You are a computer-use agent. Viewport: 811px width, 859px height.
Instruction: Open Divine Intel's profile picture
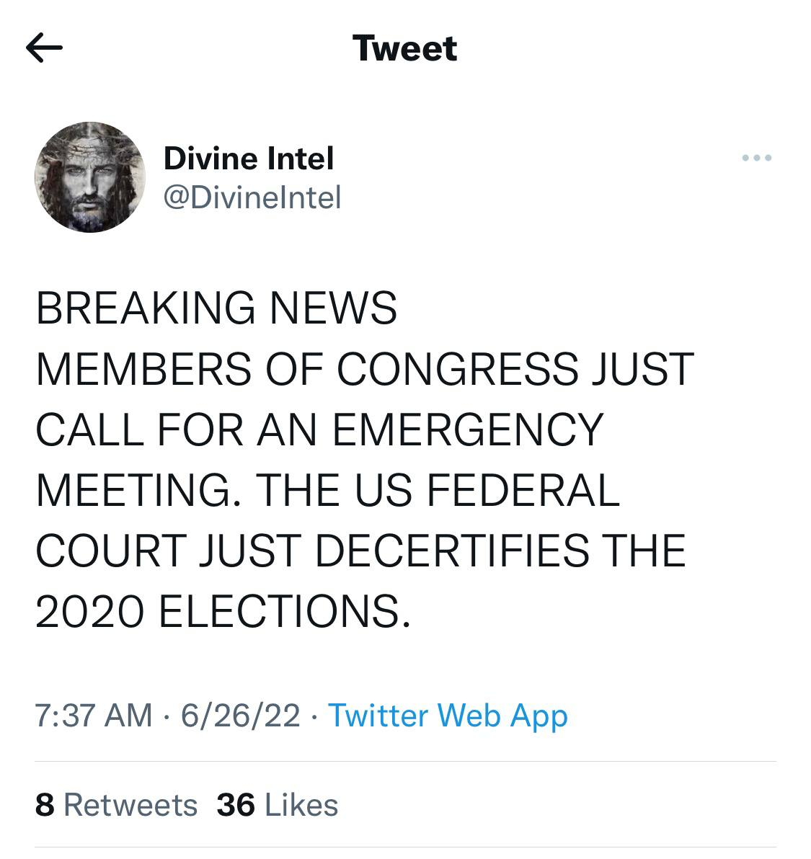[x=90, y=177]
